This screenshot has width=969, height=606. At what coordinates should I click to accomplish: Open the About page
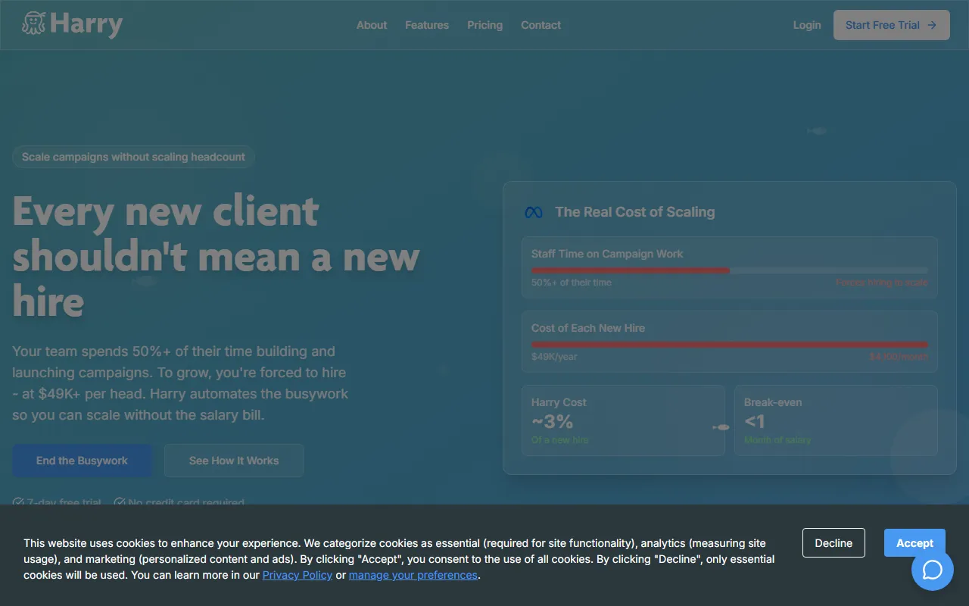[x=372, y=25]
